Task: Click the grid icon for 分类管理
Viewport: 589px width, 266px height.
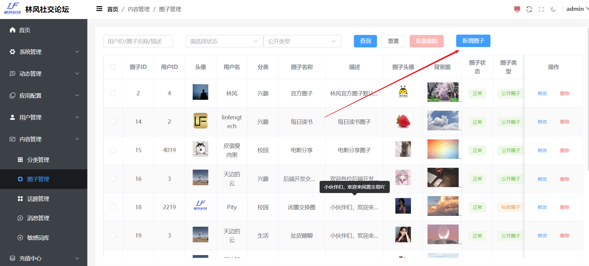Action: (x=20, y=160)
